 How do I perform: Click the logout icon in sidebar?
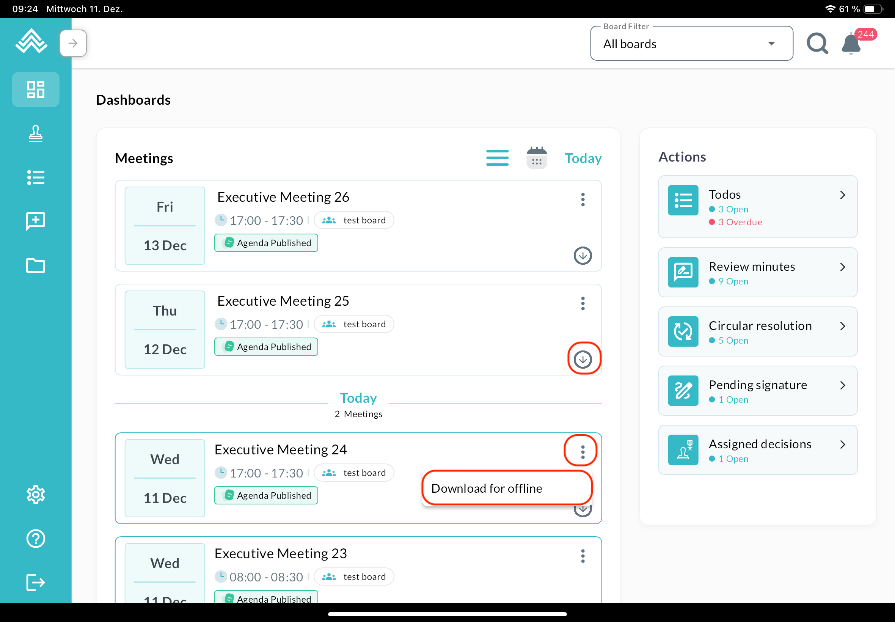(x=35, y=583)
